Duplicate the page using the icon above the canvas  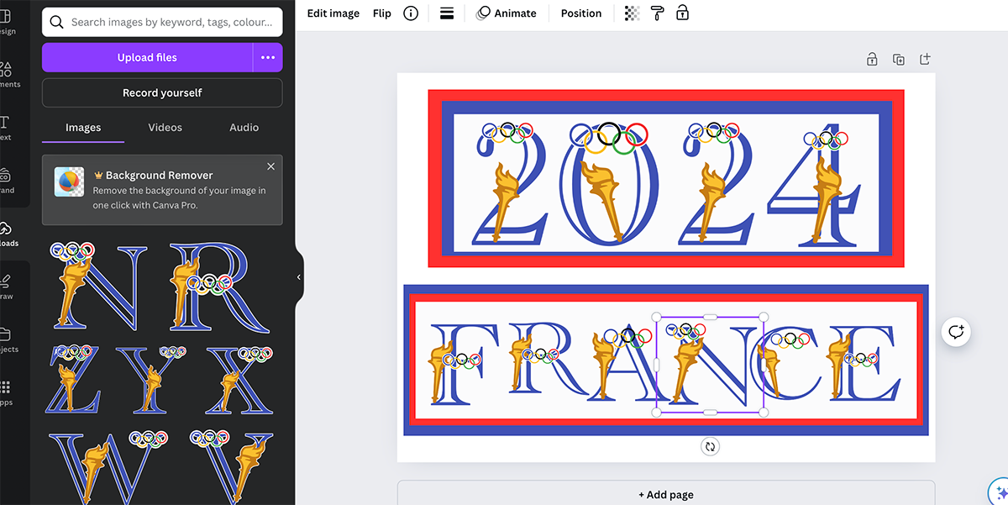point(899,60)
